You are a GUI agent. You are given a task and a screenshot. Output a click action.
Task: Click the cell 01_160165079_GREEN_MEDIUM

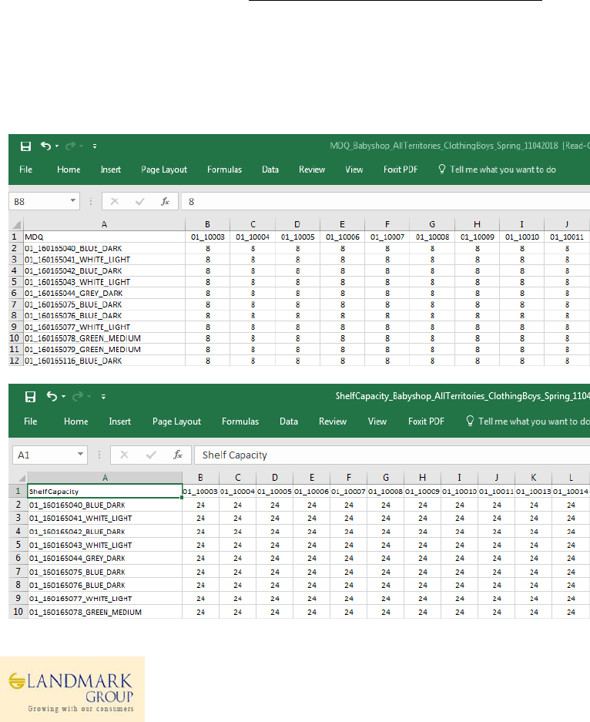coord(105,350)
